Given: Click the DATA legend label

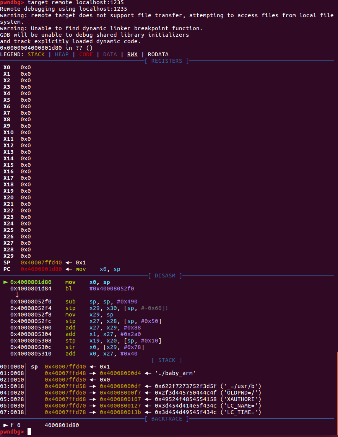Looking at the screenshot, I should tap(110, 54).
